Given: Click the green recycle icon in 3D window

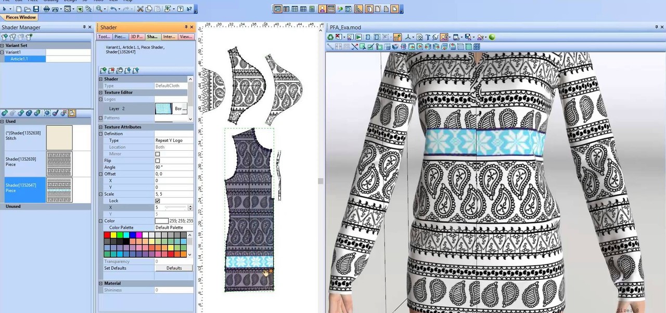Looking at the screenshot, I should (x=330, y=37).
